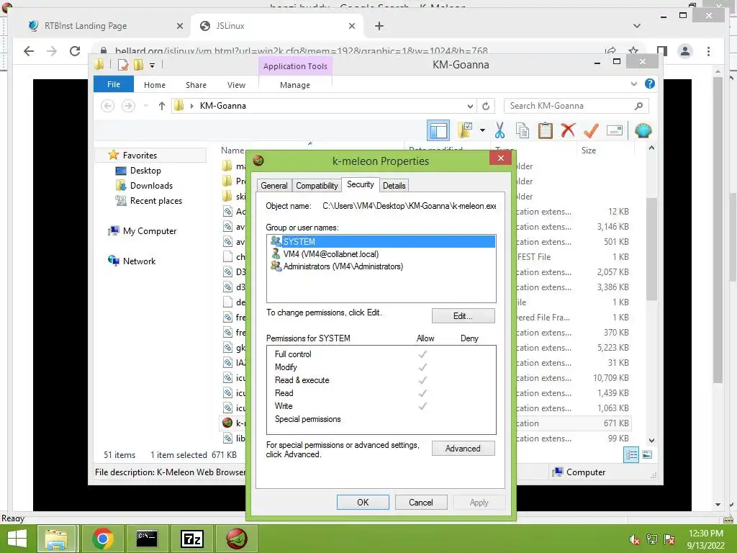
Task: Click browser reload button
Action: tap(75, 51)
